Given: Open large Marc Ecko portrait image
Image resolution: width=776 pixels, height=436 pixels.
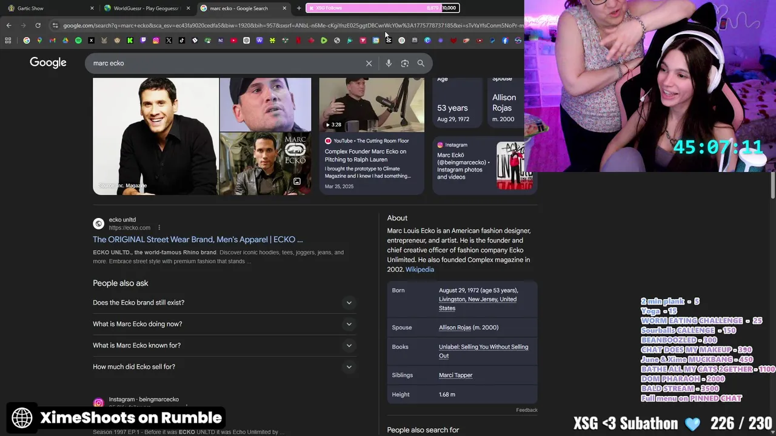Looking at the screenshot, I should 156,136.
